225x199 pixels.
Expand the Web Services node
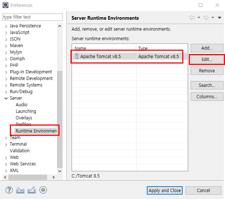(x=6, y=164)
